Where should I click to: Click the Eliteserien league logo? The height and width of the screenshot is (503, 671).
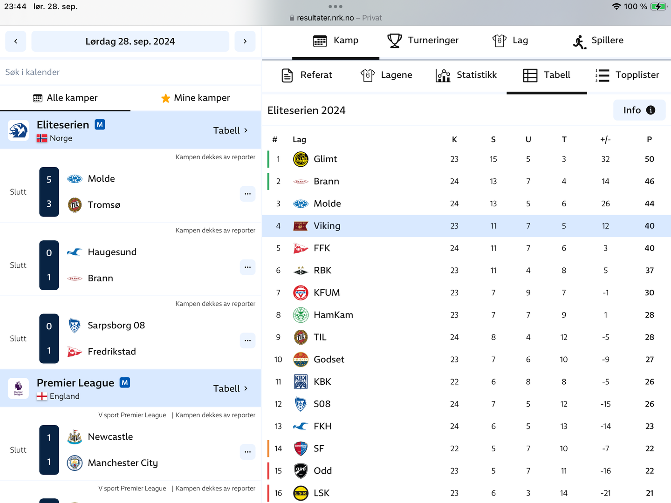pyautogui.click(x=18, y=130)
